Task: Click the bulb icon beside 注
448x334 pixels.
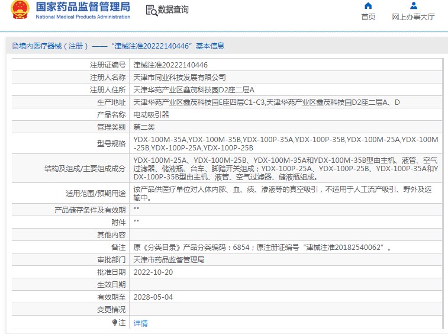Action: click(115, 323)
